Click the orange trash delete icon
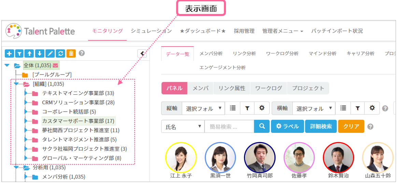This screenshot has height=183, width=397. point(71,53)
